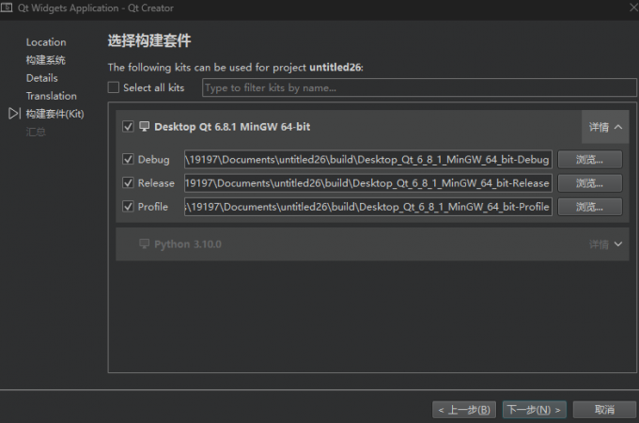Click the 下一步(N) next button

point(533,410)
